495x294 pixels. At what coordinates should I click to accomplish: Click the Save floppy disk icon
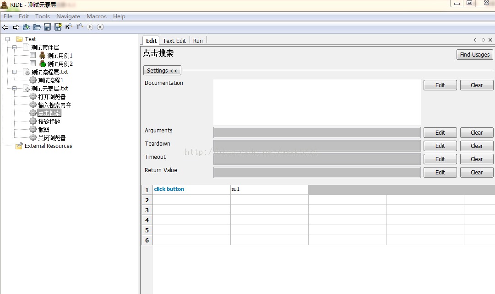pyautogui.click(x=47, y=27)
